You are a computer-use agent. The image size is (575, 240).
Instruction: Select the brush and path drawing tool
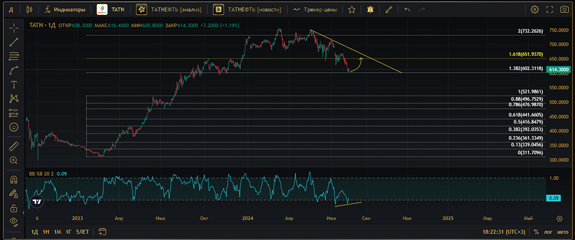click(14, 71)
